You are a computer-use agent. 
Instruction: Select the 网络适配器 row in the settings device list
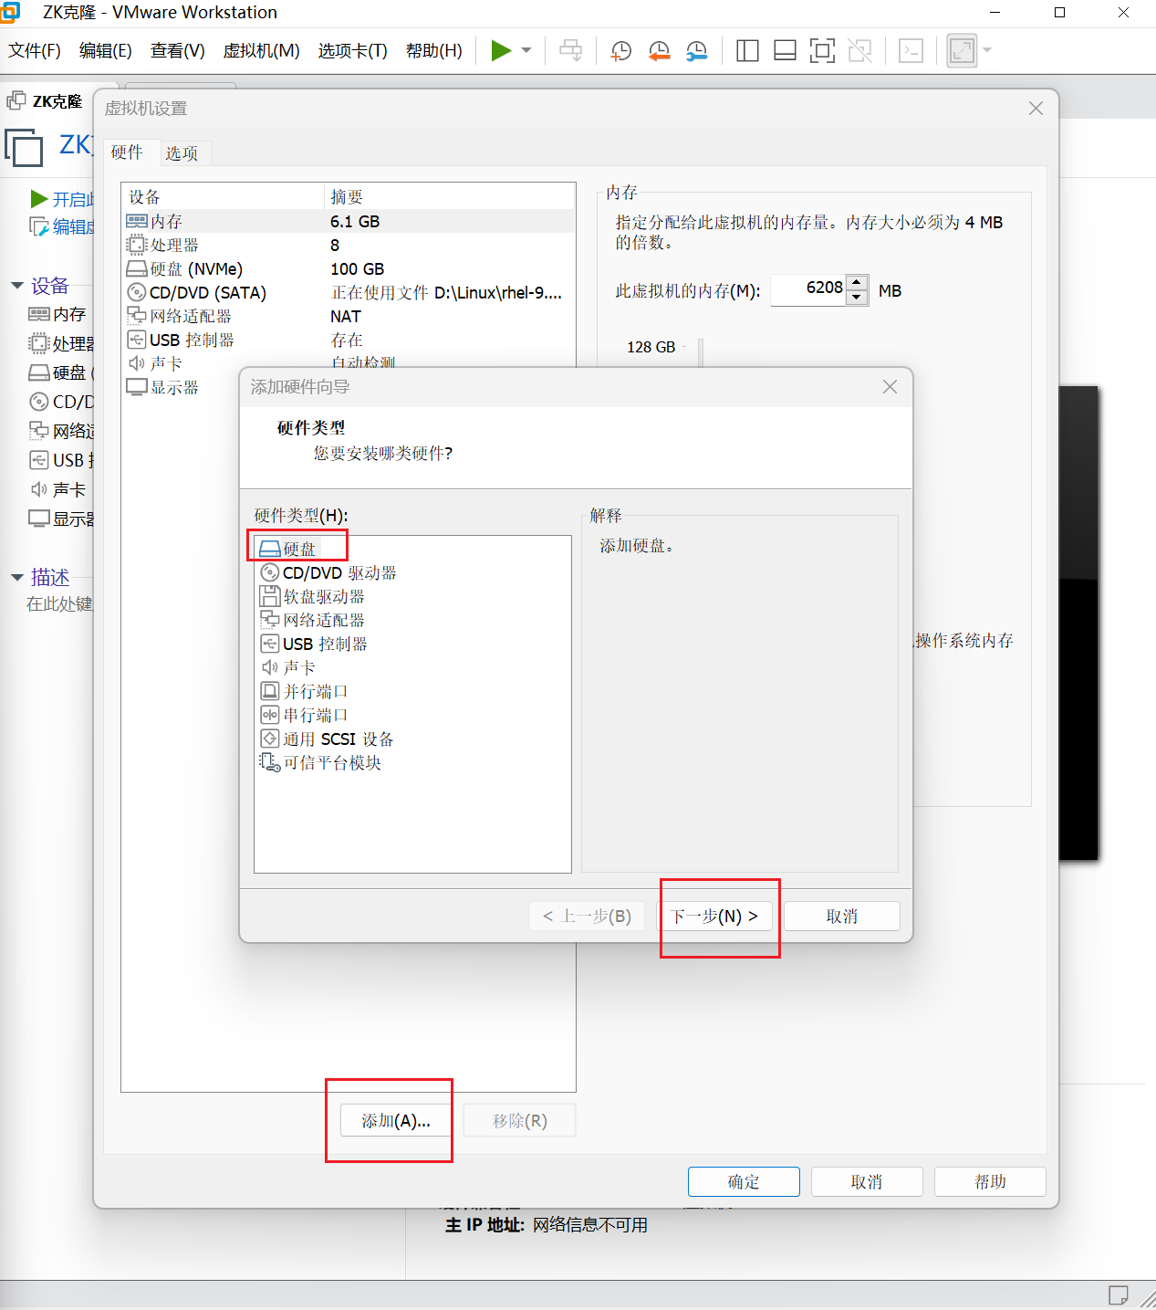coord(349,316)
